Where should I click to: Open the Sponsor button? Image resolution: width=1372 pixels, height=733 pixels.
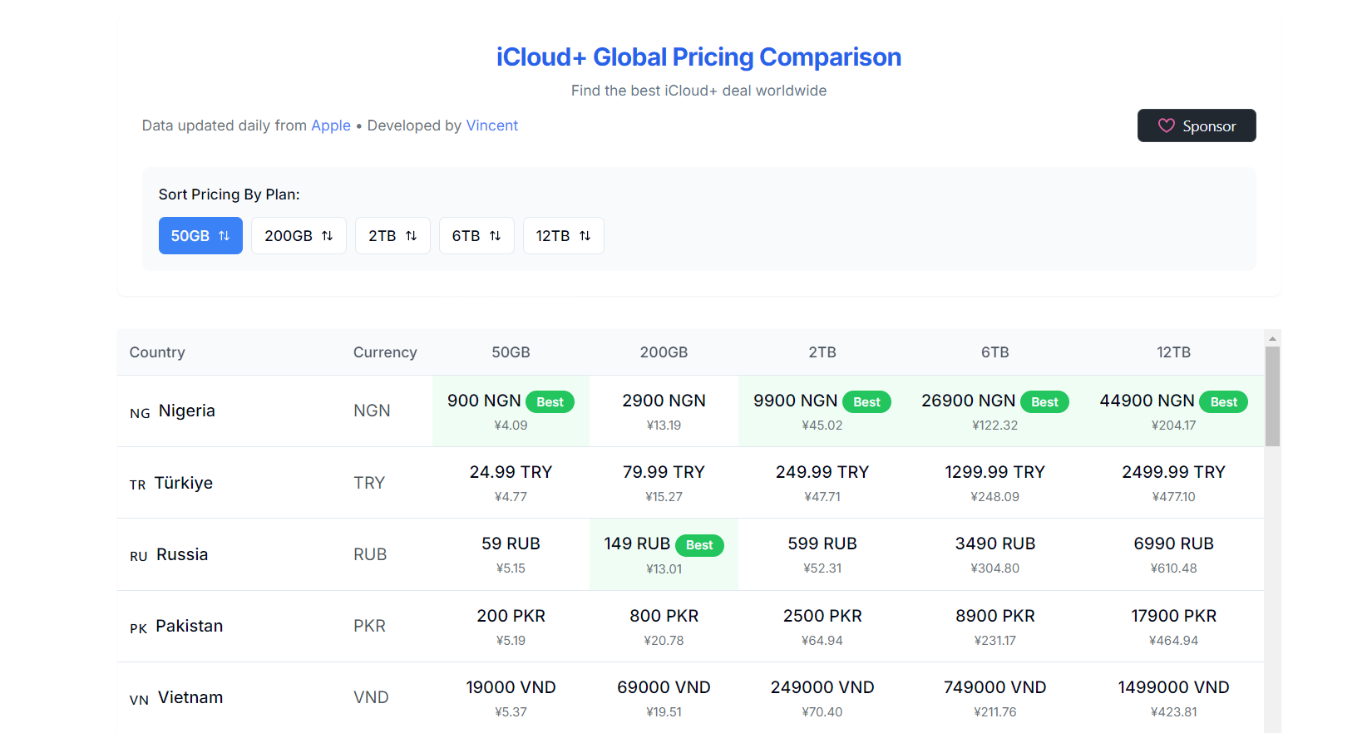click(1197, 125)
